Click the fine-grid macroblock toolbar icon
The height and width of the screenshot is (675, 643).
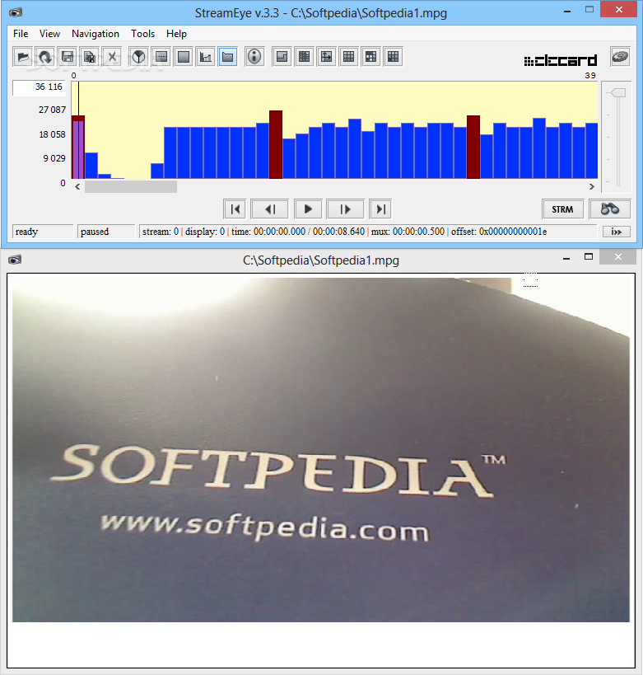(304, 57)
